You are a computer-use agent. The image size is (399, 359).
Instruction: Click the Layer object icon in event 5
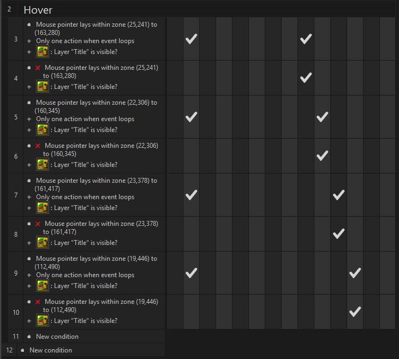coord(43,130)
